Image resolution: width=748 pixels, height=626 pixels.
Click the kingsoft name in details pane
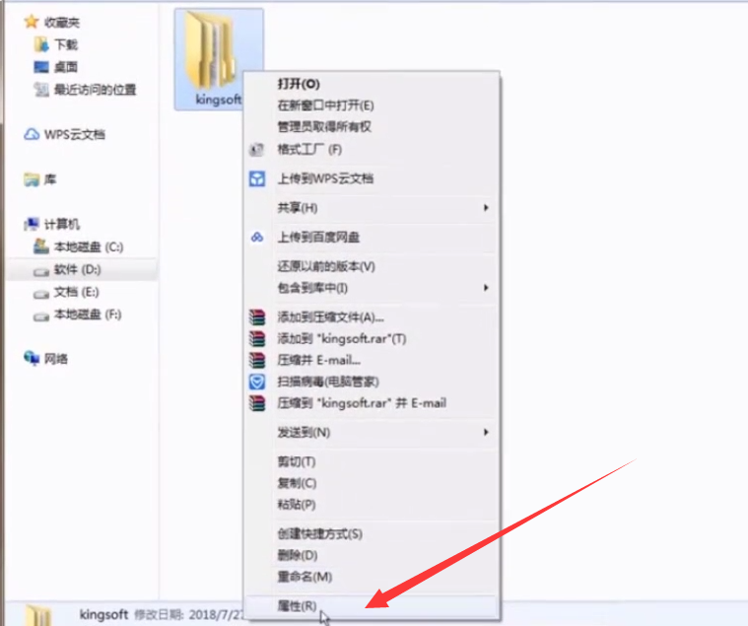click(103, 614)
